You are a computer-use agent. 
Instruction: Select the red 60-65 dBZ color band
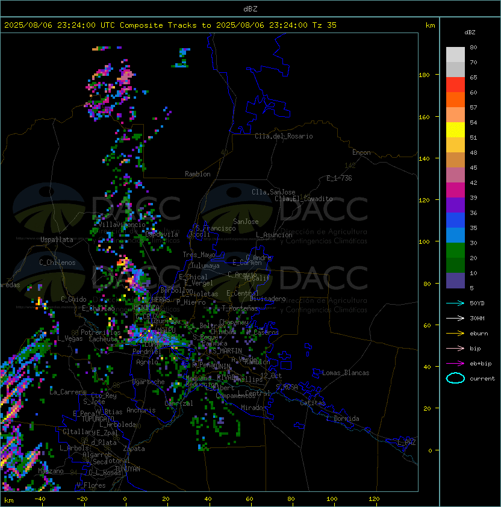coord(455,85)
